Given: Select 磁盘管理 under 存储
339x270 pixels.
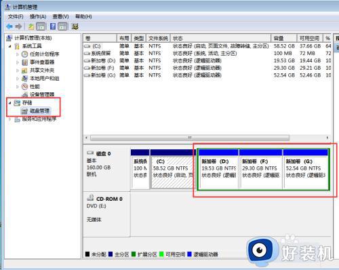Looking at the screenshot, I should pos(39,111).
